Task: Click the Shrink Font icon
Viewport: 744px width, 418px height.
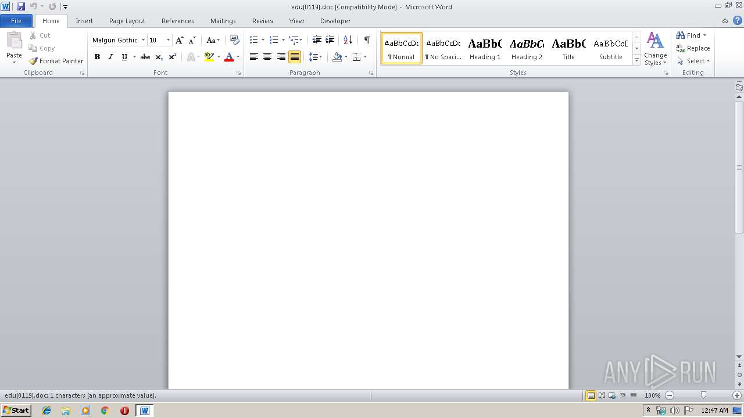Action: (192, 40)
